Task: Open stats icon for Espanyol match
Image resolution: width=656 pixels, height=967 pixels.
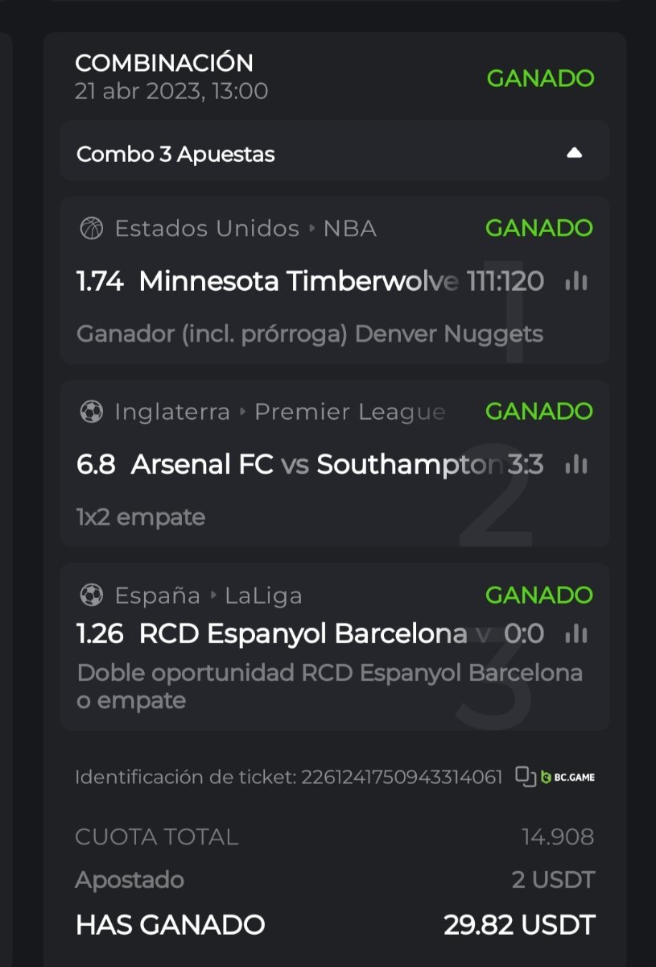Action: [576, 634]
